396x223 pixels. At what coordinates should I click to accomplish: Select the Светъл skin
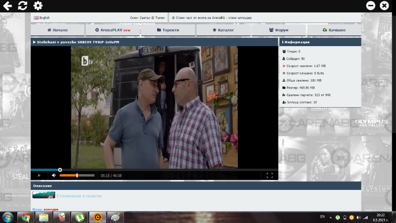click(145, 18)
